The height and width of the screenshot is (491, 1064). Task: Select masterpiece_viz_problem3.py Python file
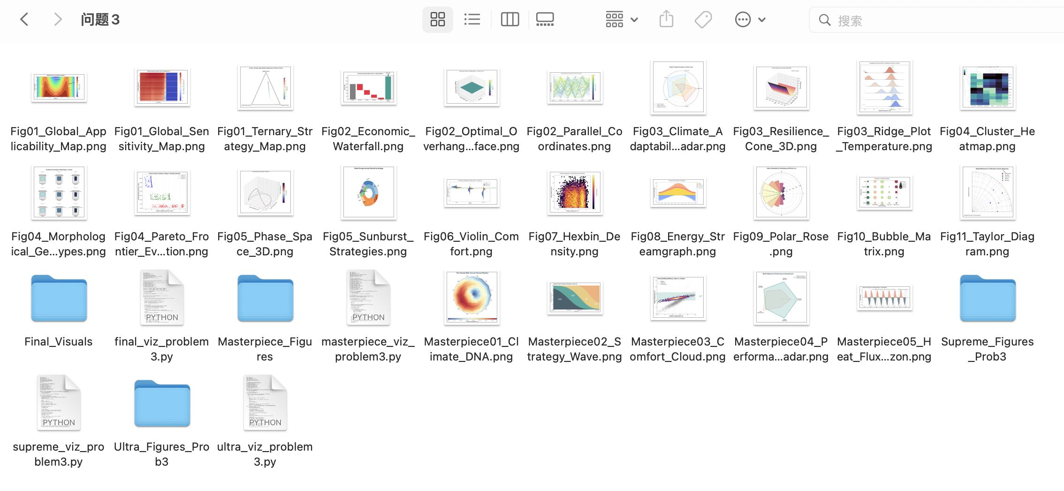(x=368, y=298)
